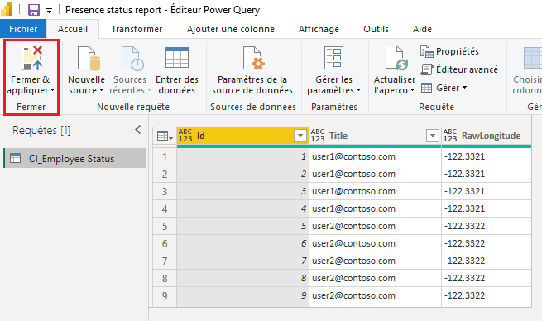The width and height of the screenshot is (542, 321).
Task: Select row number 1 in the grid
Action: pos(165,157)
